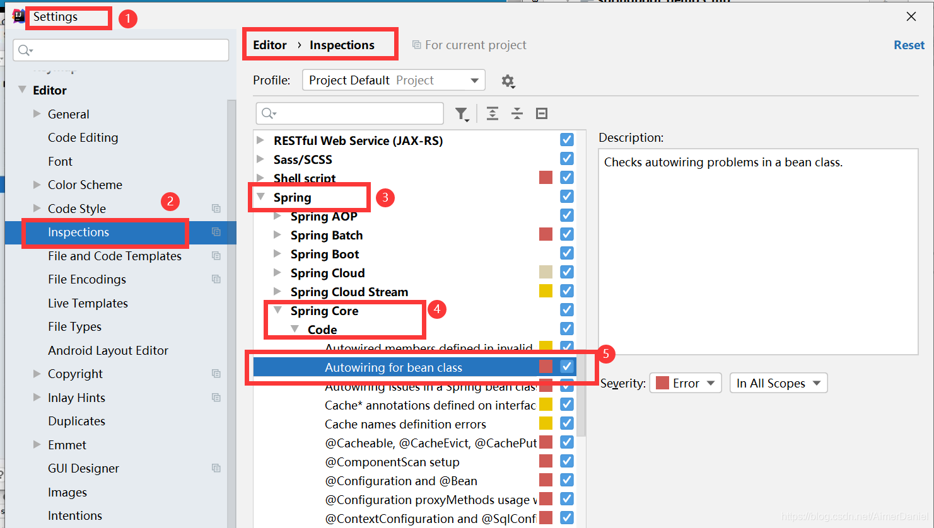Toggle the Sass/SCSS inspections checkbox
Viewport: 934px width, 528px height.
tap(567, 159)
